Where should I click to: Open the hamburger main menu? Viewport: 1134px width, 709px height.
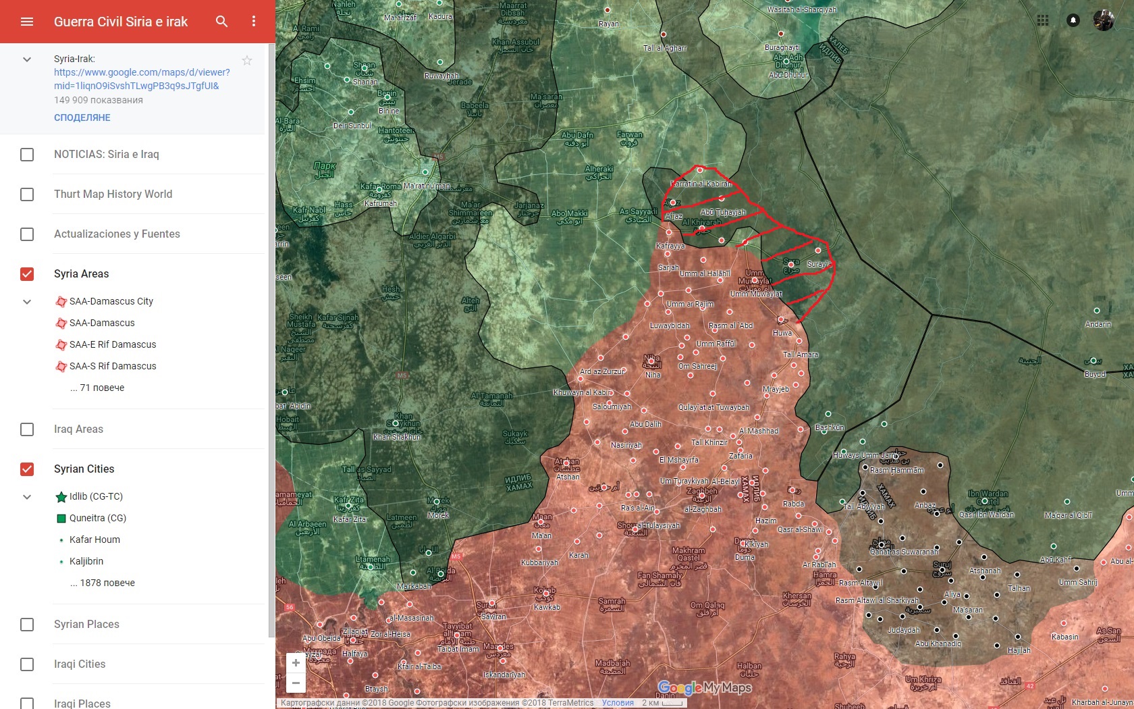coord(27,22)
